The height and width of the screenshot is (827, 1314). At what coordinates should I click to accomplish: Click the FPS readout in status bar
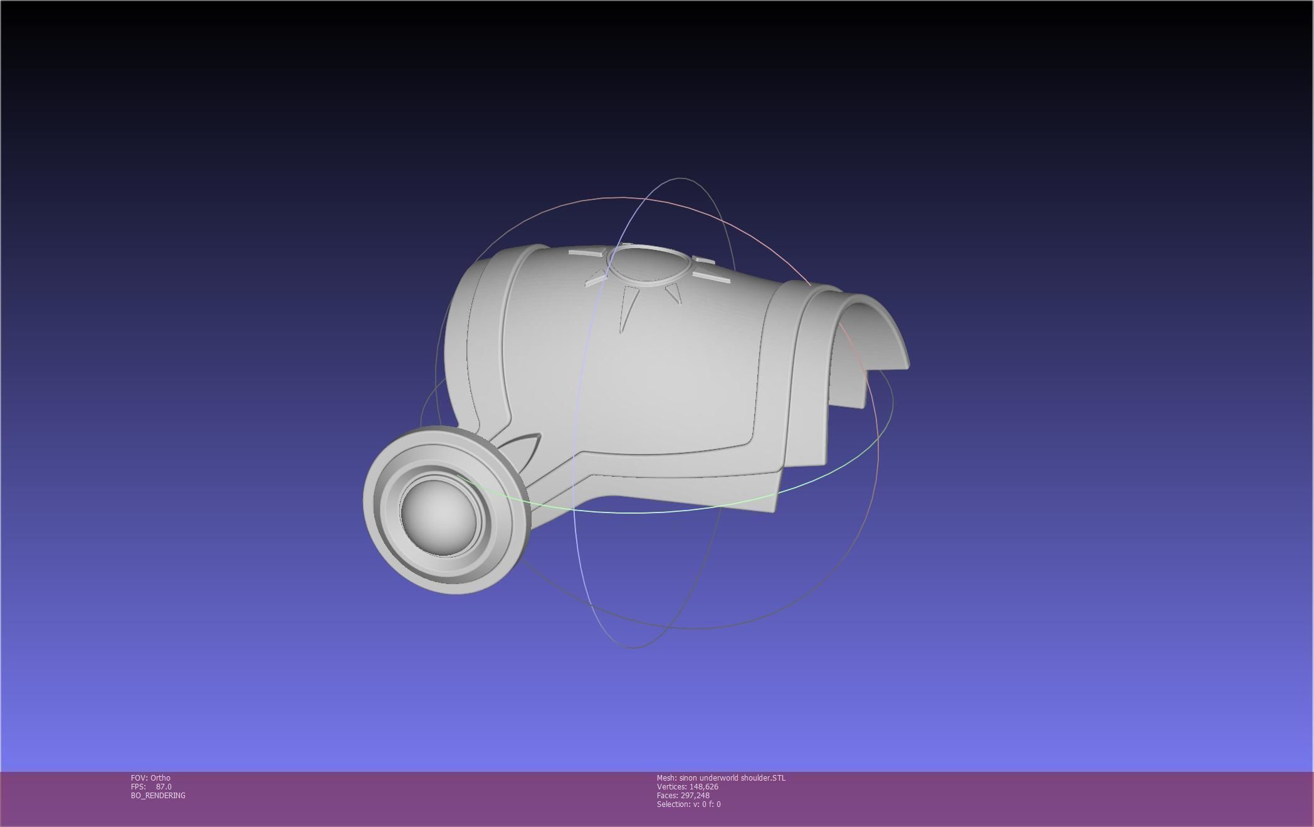click(x=151, y=787)
